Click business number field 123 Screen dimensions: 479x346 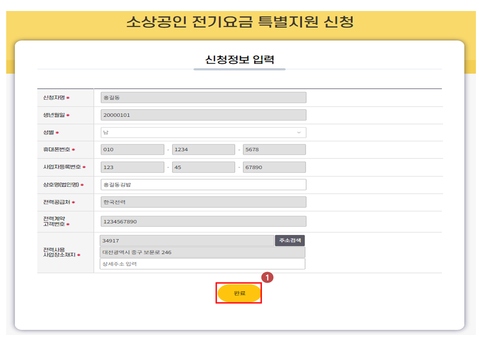click(x=132, y=167)
